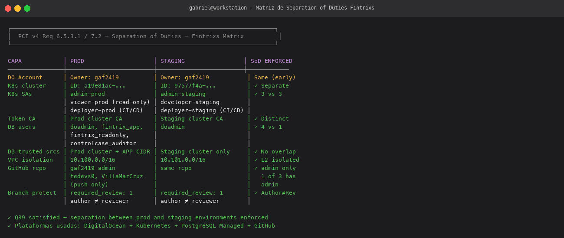Image resolution: width=564 pixels, height=238 pixels.
Task: Click the CIDR '10.100.0.0/16'
Action: pos(93,160)
